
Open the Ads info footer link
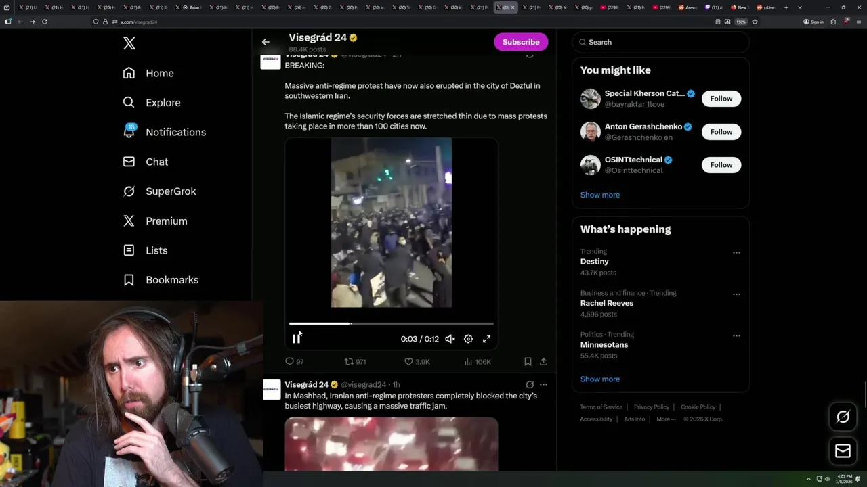635,419
